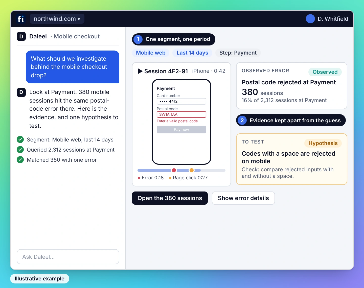The width and height of the screenshot is (364, 288).
Task: Open the 380 sessions
Action: coord(170,198)
